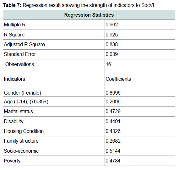The image size is (179, 170).
Task: Select the Multiple R label cell
Action: [x=54, y=25]
